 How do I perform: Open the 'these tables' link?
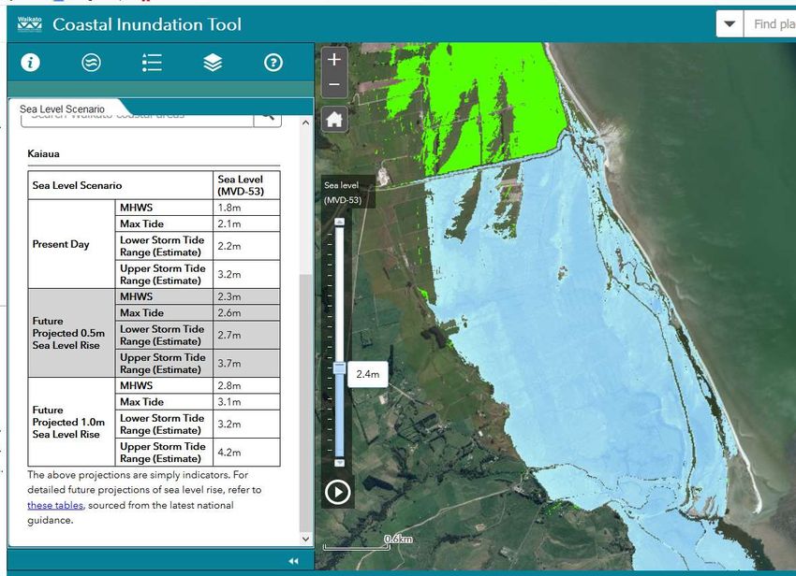(x=55, y=505)
